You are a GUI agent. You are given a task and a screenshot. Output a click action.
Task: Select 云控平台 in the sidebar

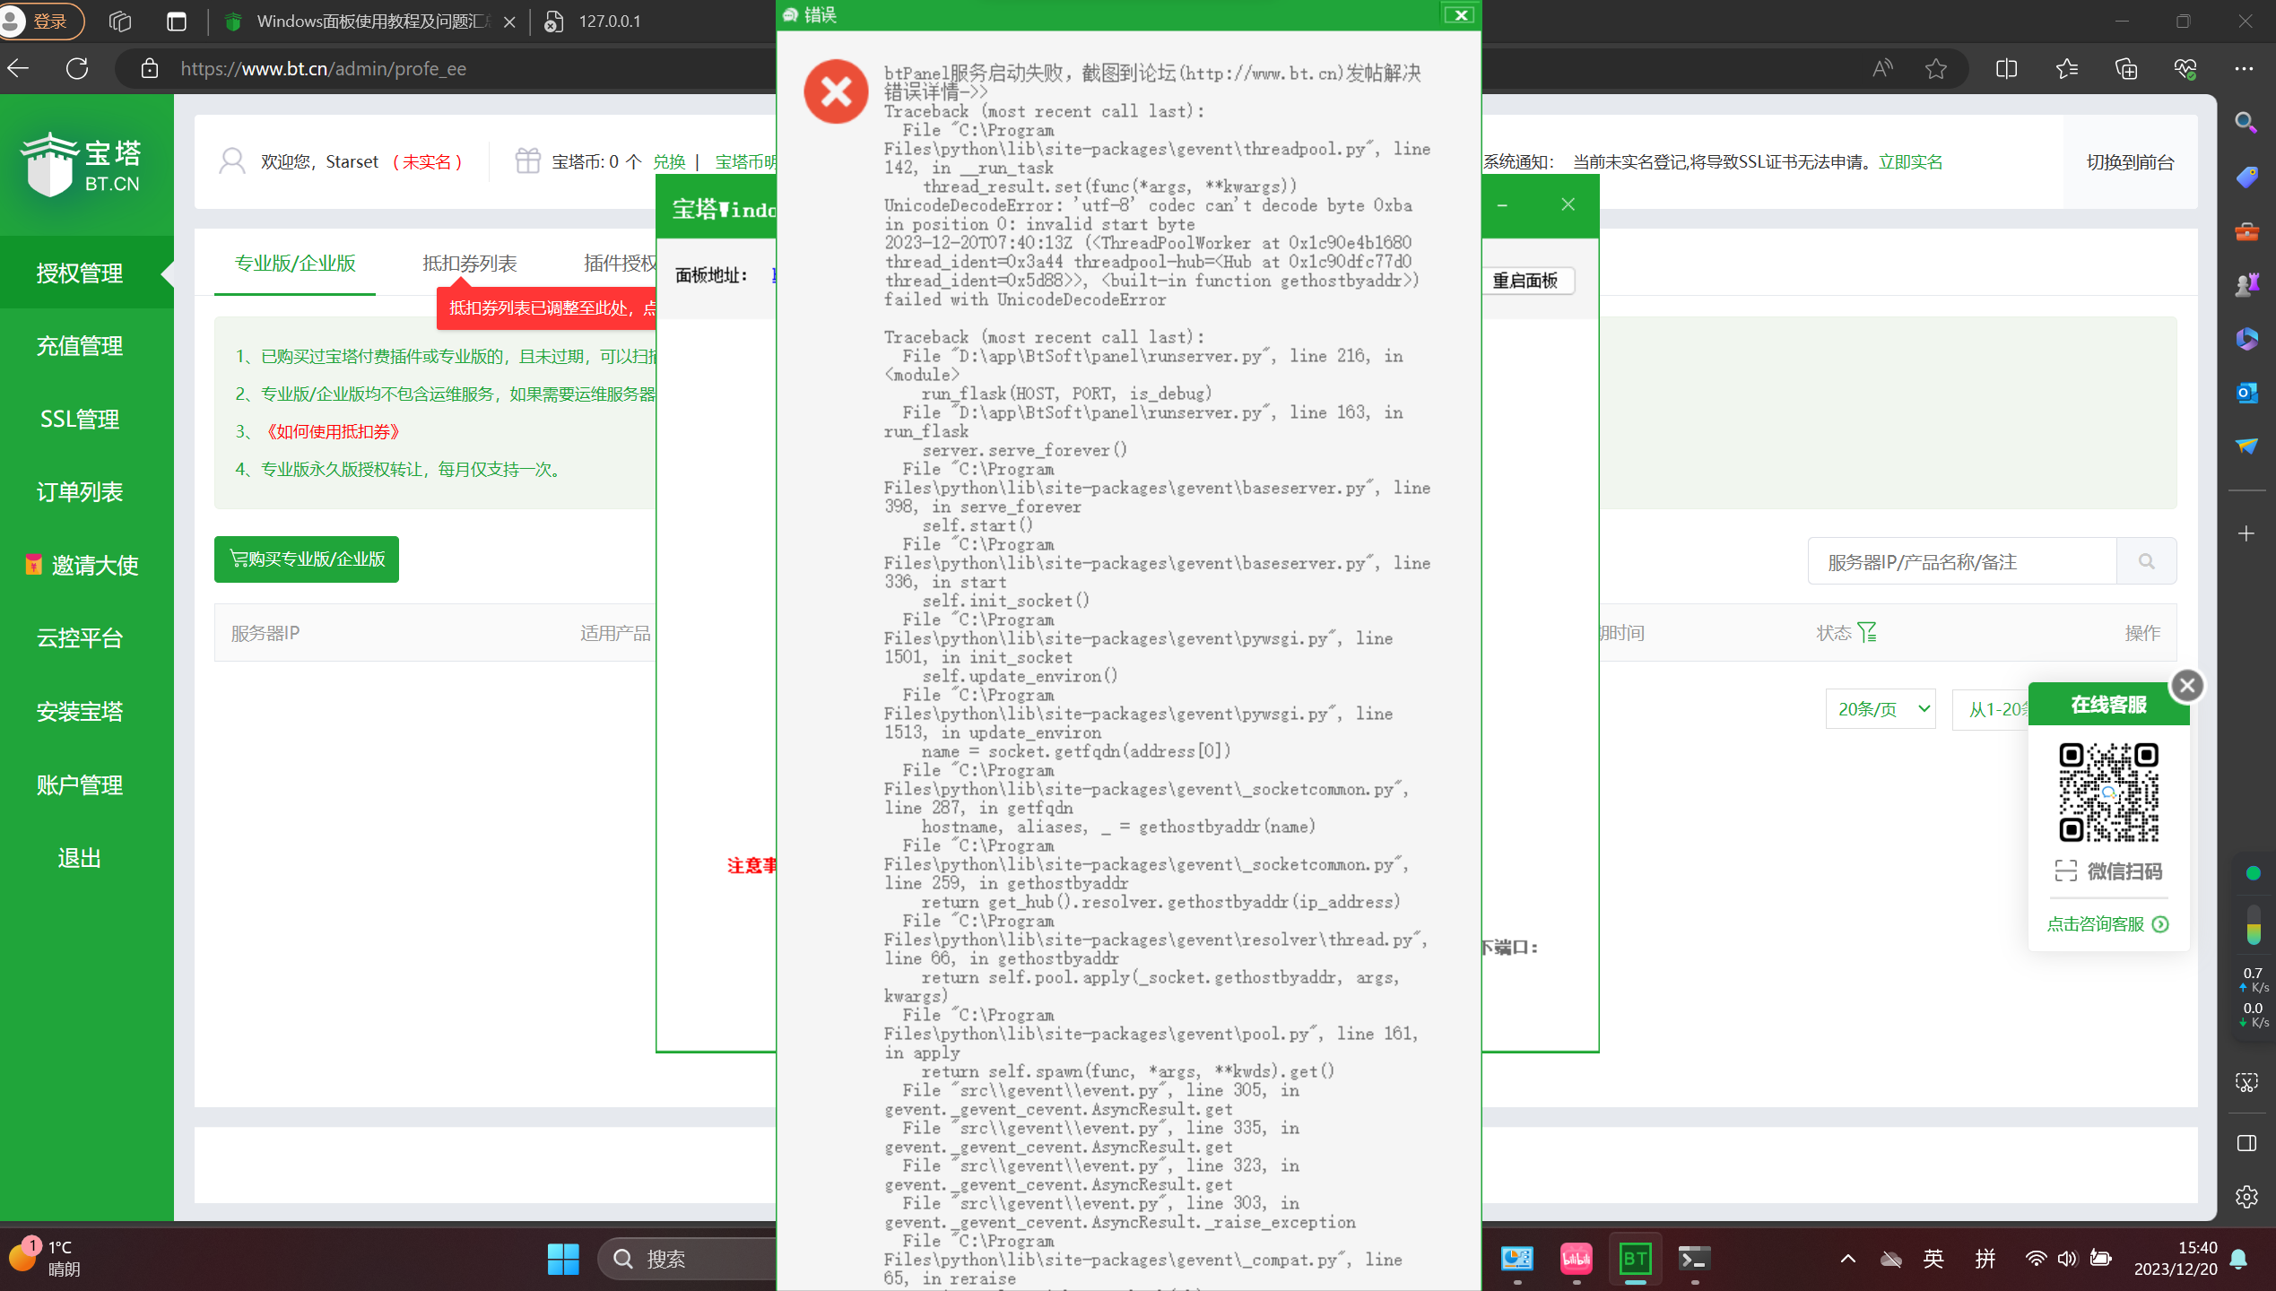point(79,638)
